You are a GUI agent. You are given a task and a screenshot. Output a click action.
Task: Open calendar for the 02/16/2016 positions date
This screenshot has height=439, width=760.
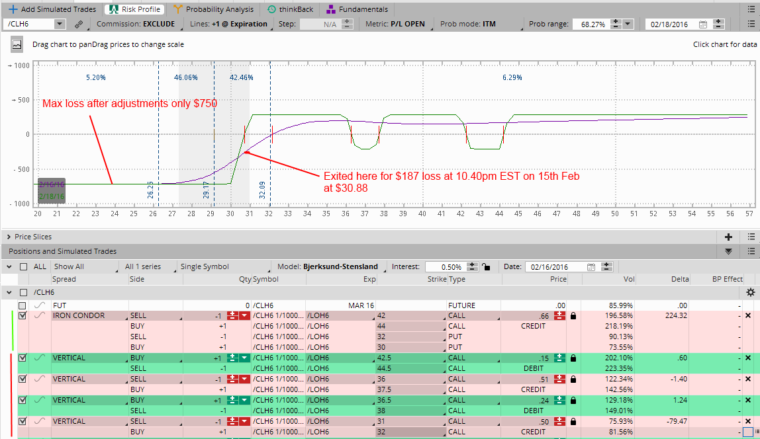tap(591, 266)
